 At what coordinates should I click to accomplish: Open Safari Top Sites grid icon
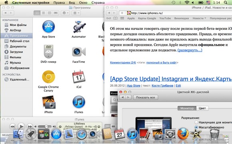(122, 18)
